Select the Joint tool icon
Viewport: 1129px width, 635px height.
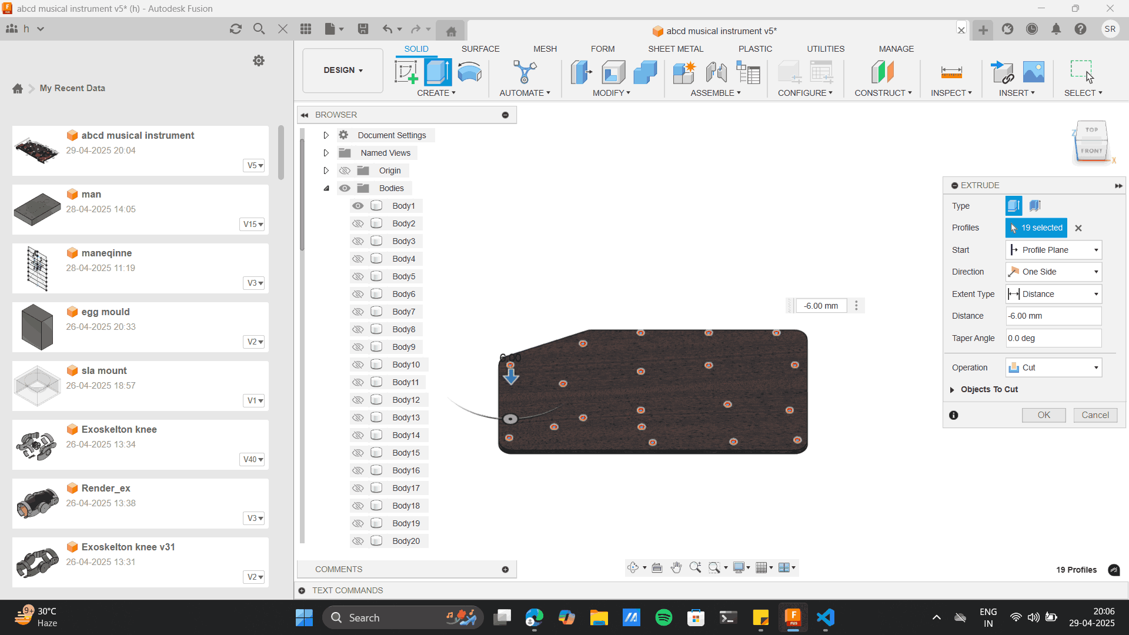click(716, 72)
